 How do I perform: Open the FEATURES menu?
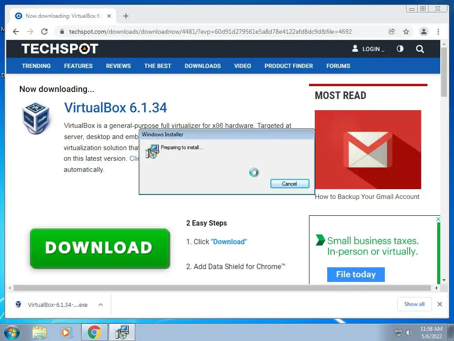tap(78, 66)
